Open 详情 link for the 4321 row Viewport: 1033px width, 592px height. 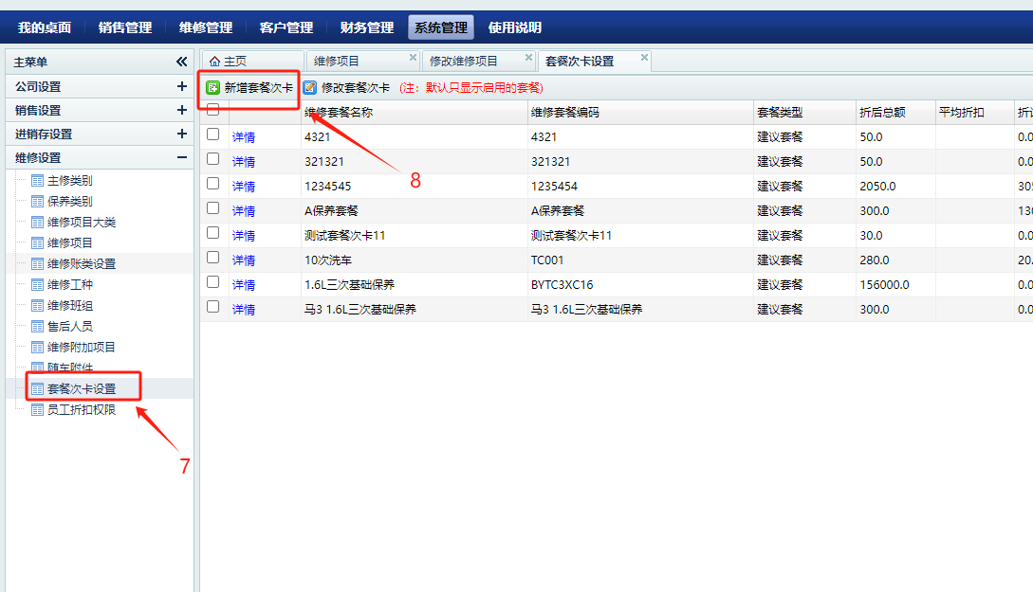click(244, 137)
